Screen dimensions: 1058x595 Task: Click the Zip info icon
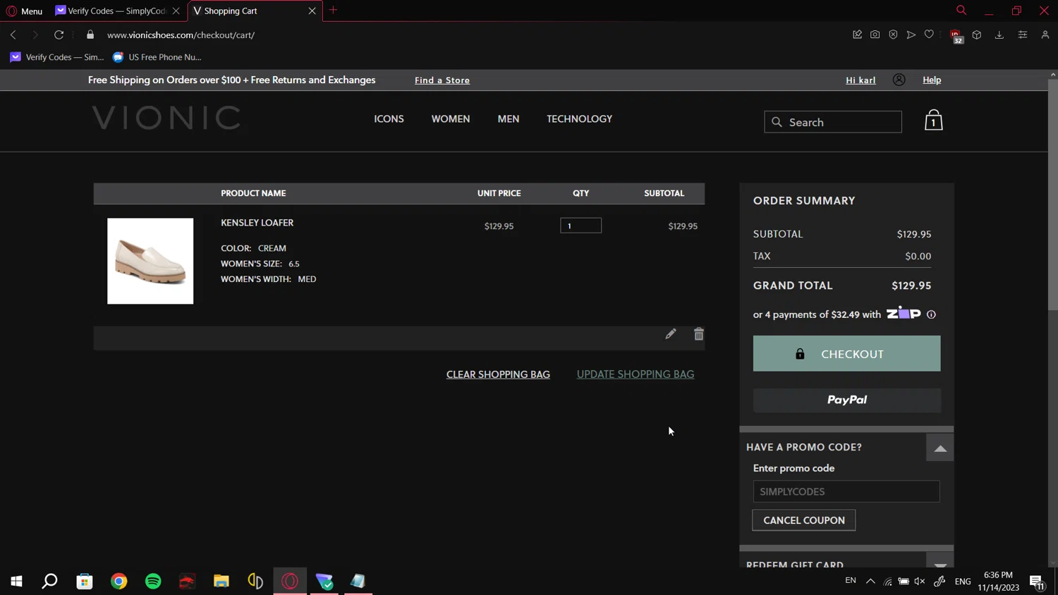931,314
